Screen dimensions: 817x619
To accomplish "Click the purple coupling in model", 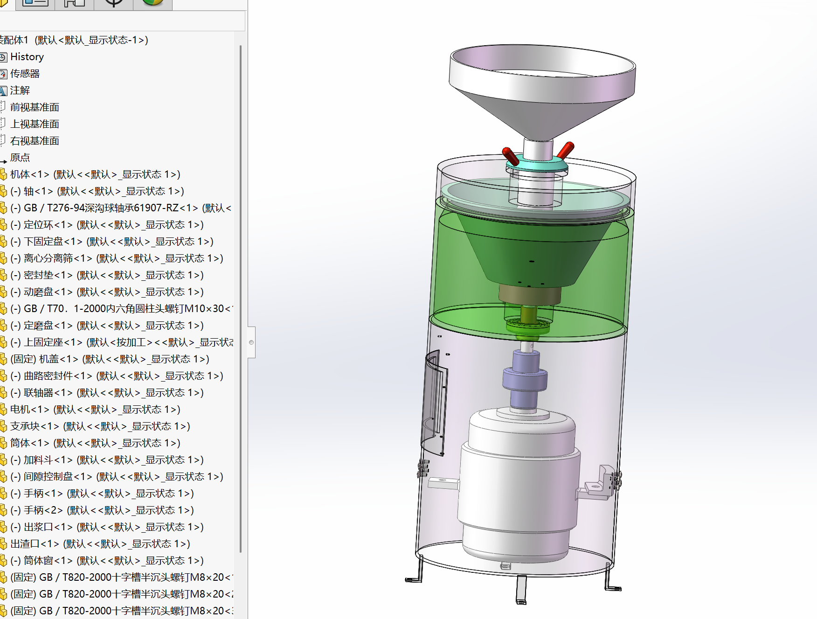I will click(525, 380).
